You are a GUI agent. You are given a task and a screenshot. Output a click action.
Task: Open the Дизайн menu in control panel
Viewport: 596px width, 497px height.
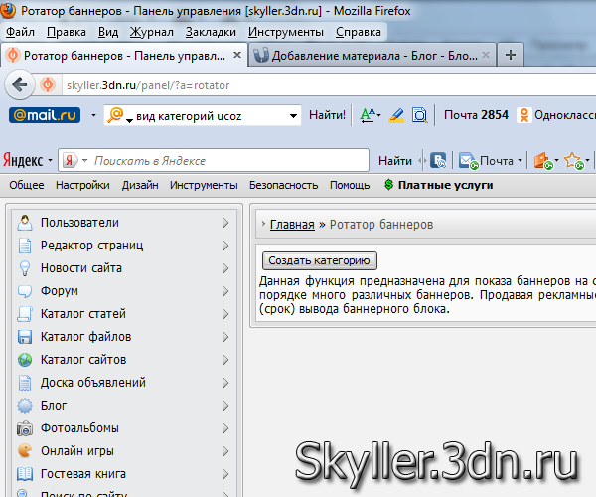click(140, 185)
